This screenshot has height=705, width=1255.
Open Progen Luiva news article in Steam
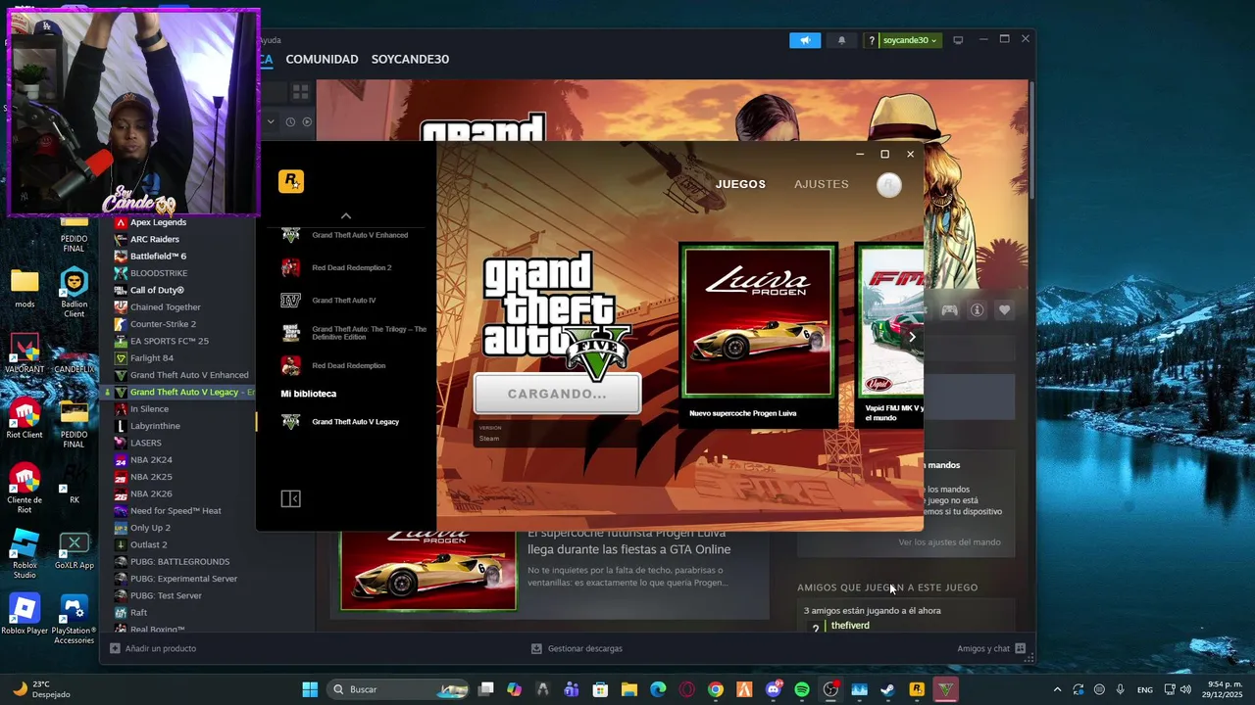tap(628, 540)
